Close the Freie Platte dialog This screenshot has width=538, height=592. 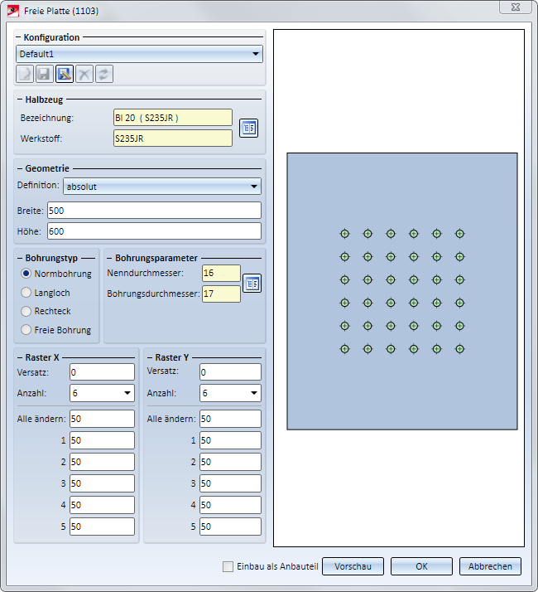point(516,7)
